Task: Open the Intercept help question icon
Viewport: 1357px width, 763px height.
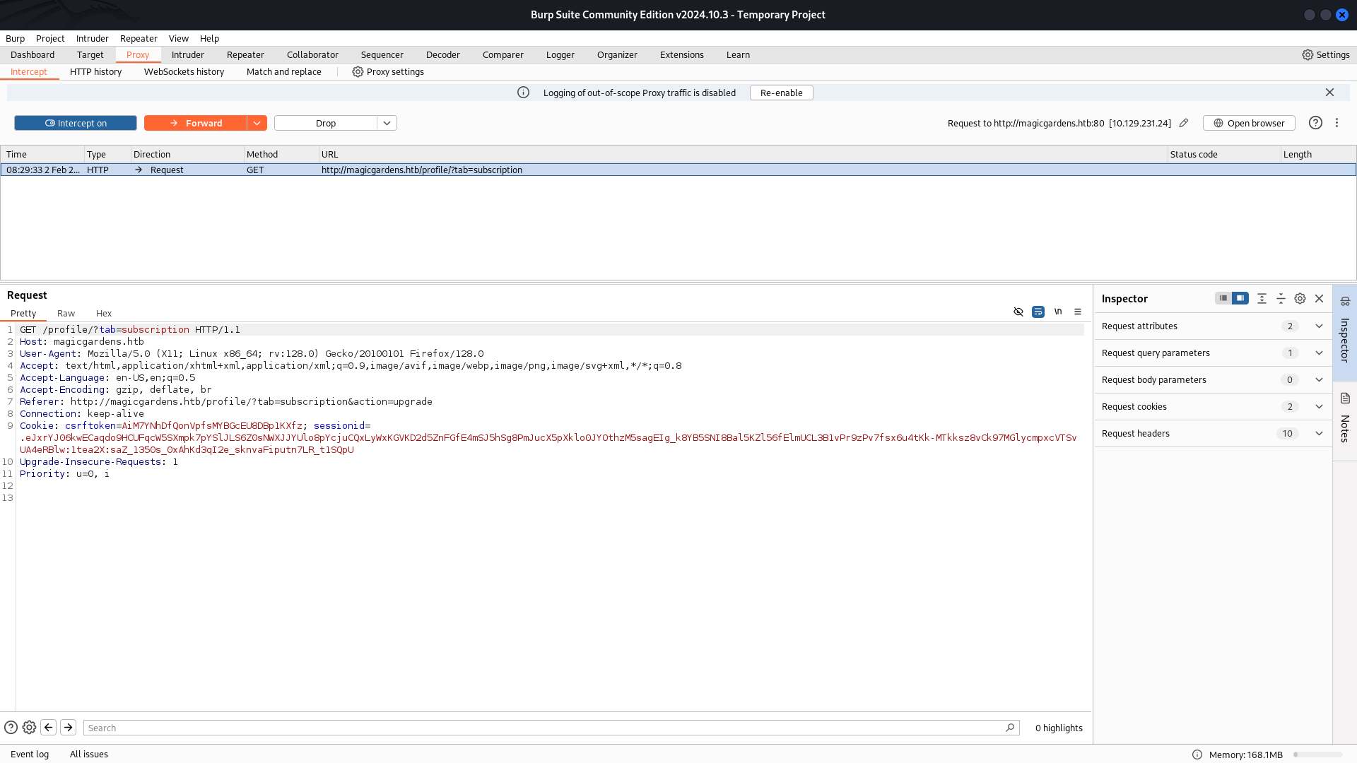Action: pyautogui.click(x=1315, y=123)
